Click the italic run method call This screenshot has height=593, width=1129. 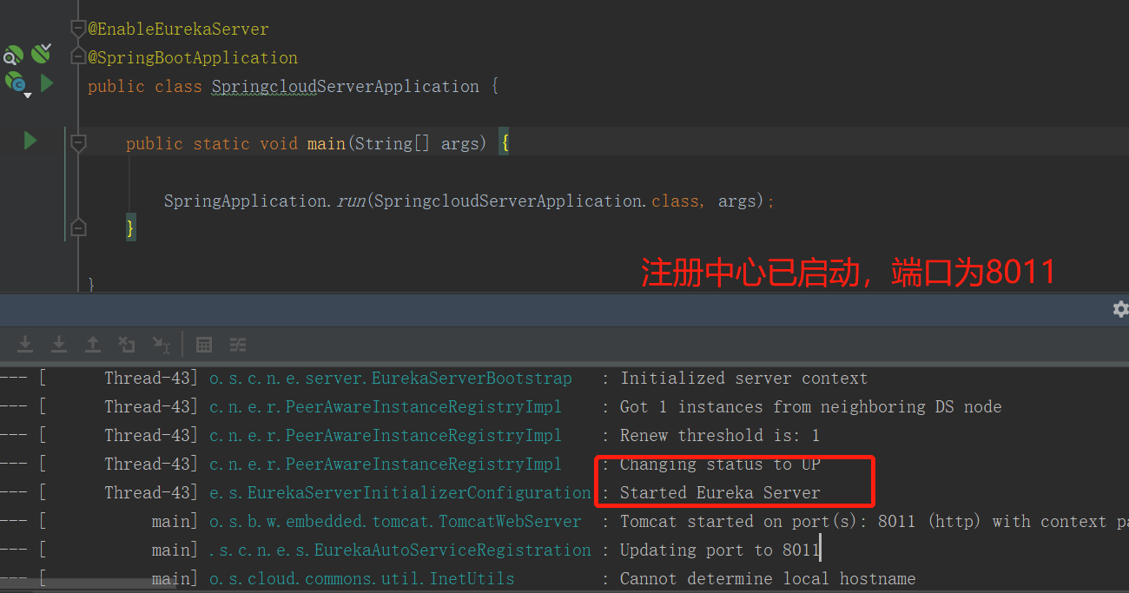pyautogui.click(x=351, y=201)
